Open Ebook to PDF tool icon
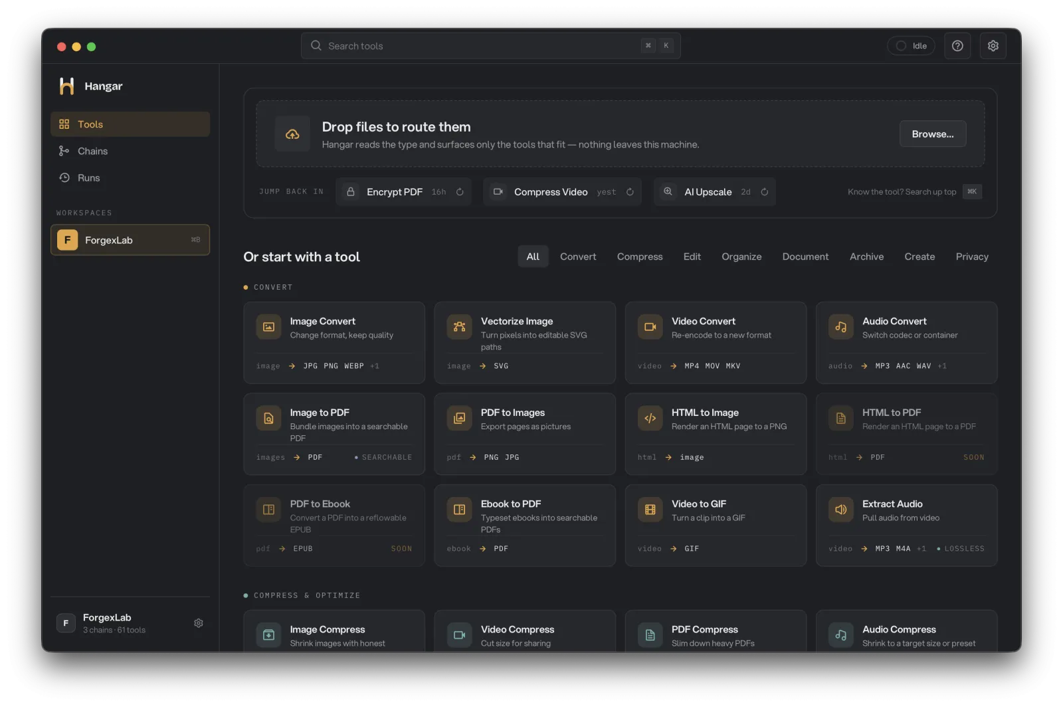Viewport: 1063px width, 707px height. tap(459, 510)
